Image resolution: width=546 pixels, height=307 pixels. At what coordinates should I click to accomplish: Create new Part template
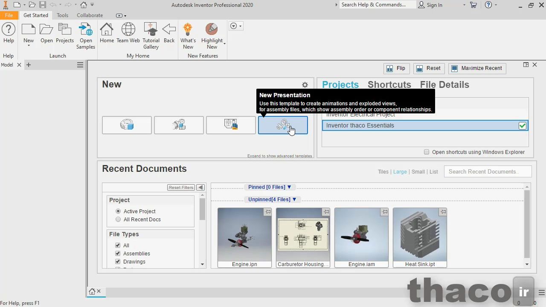[x=127, y=125]
